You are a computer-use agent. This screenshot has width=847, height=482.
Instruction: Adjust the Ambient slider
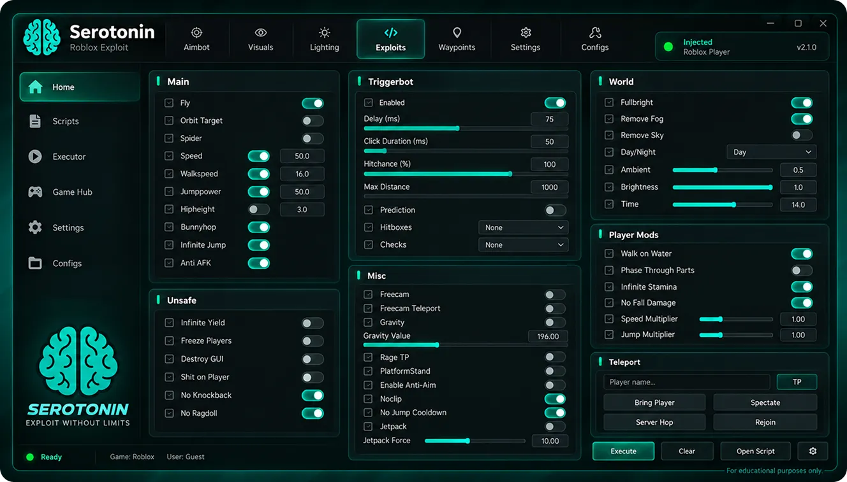point(723,170)
